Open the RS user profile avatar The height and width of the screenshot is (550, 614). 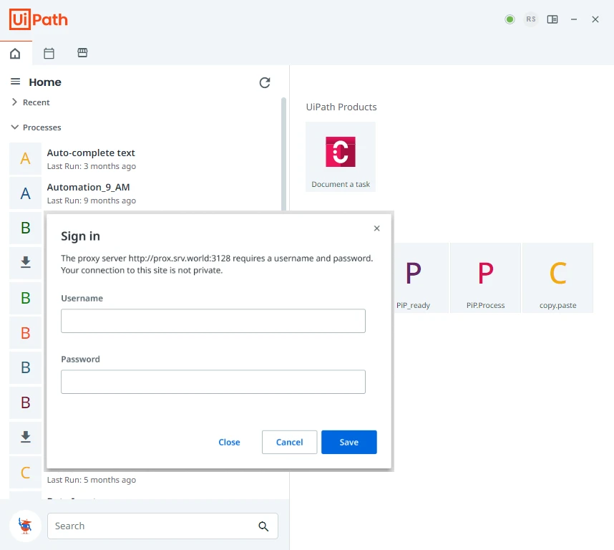tap(530, 19)
